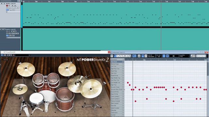
Task: Open Edit Instrument icon on first track
Action: coord(7,7)
